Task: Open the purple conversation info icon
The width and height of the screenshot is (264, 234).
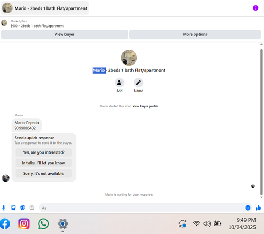Action: coord(256,8)
